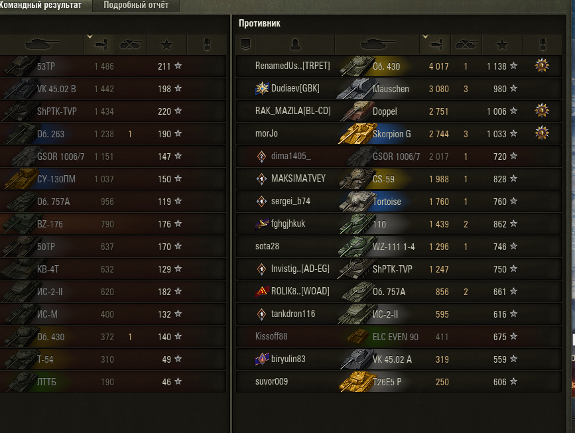This screenshot has height=433, width=575.
Task: Click rank badge next to ROLIK8..[WOAD]
Action: [x=262, y=291]
